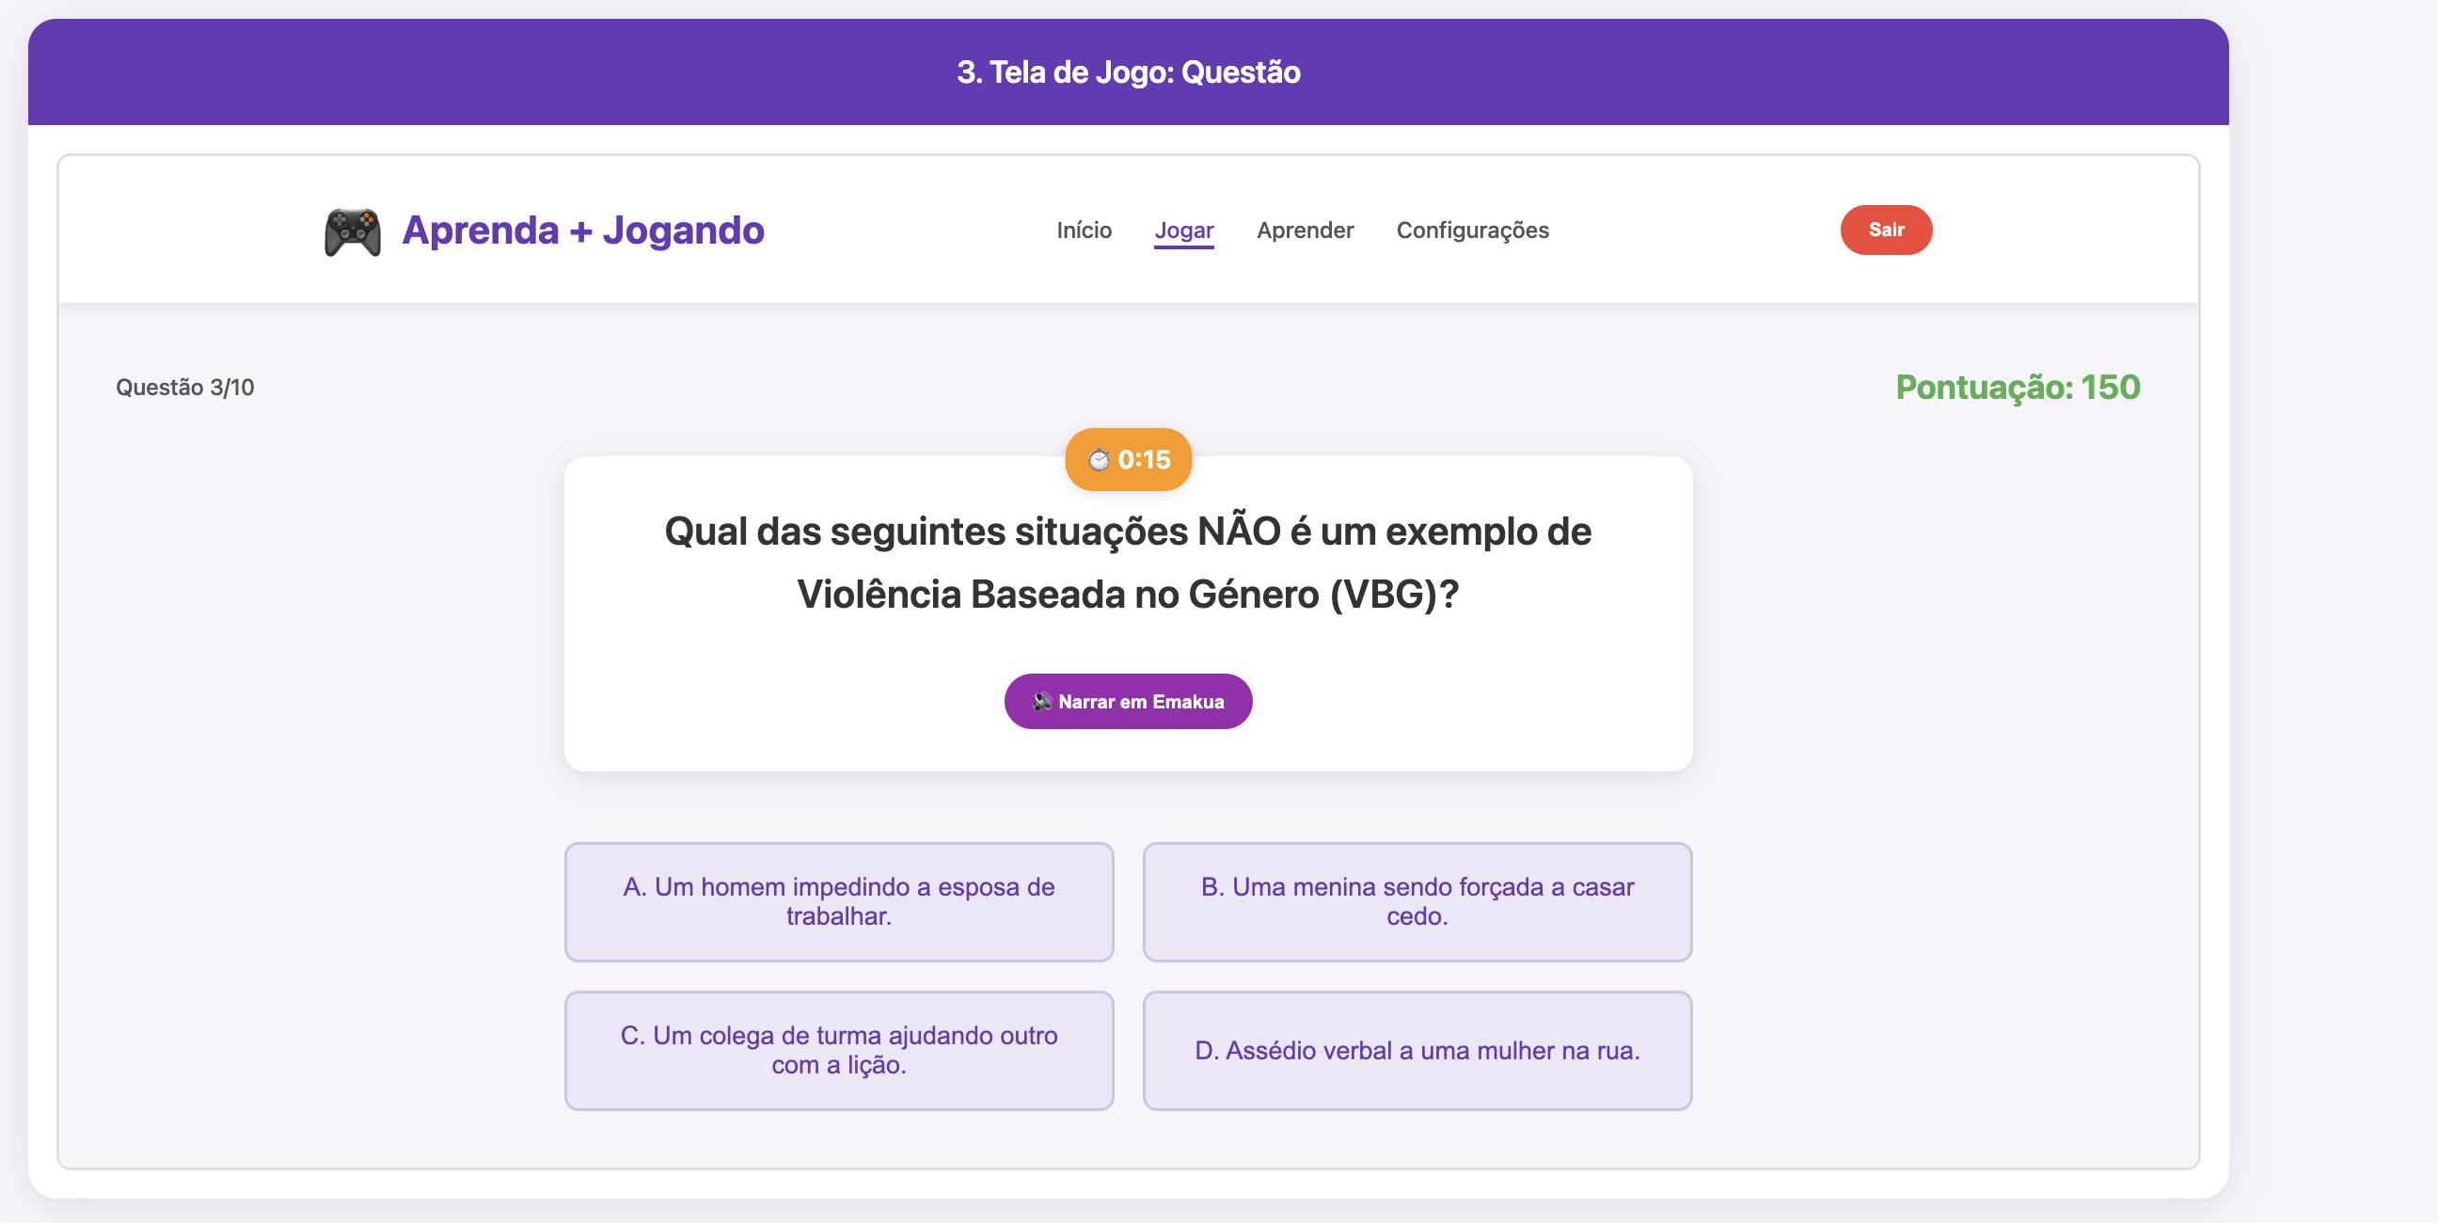
Task: Click the Aprenda + Jogando app title
Action: coord(580,229)
